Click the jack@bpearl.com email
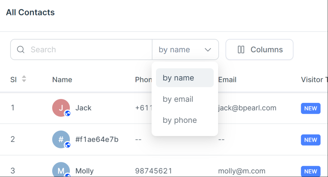 tap(247, 108)
